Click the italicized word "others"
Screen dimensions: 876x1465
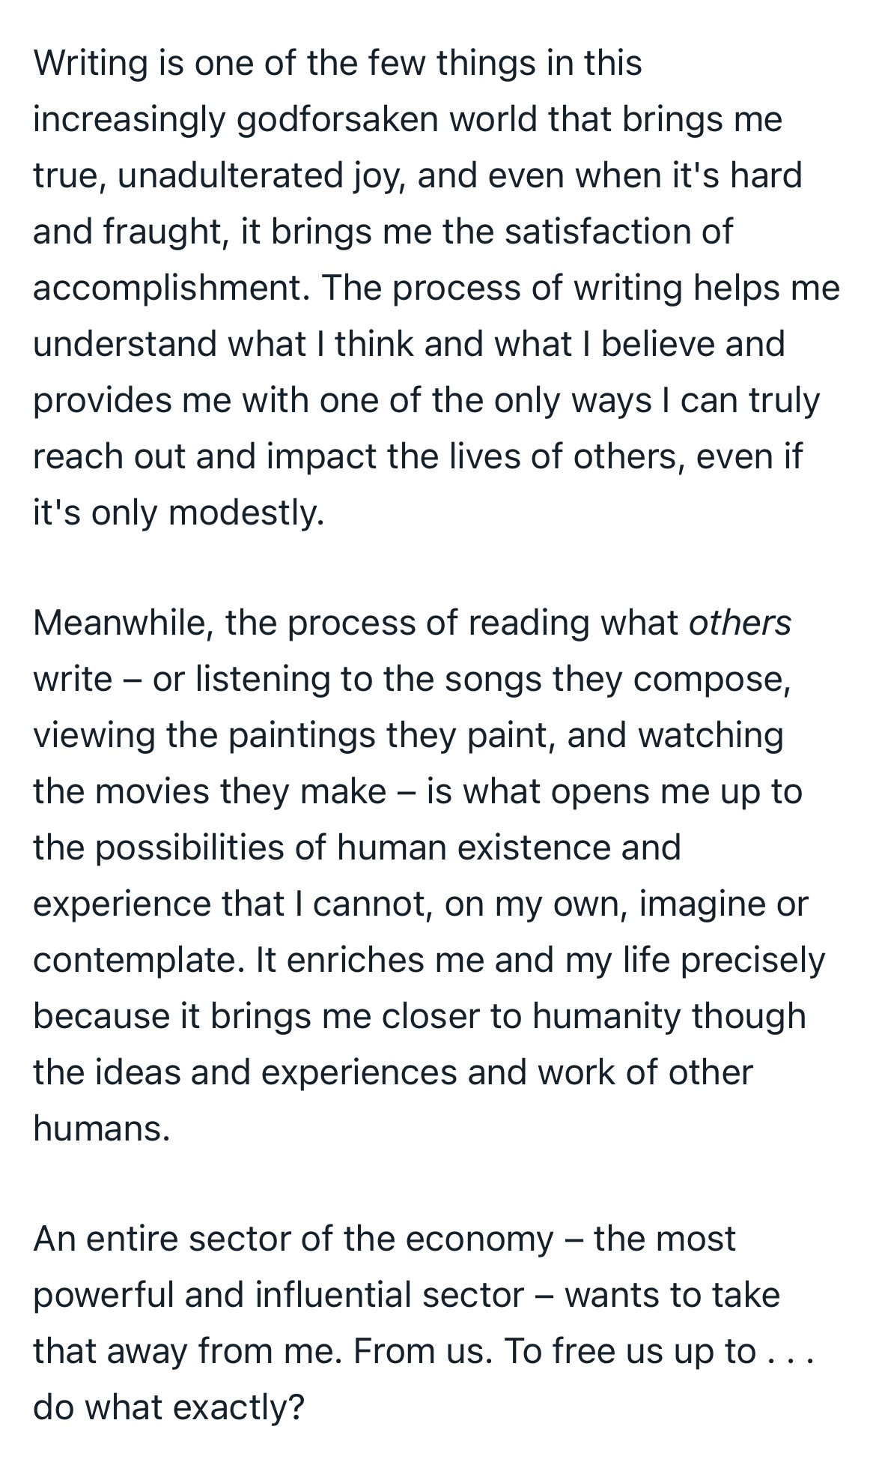tap(740, 623)
